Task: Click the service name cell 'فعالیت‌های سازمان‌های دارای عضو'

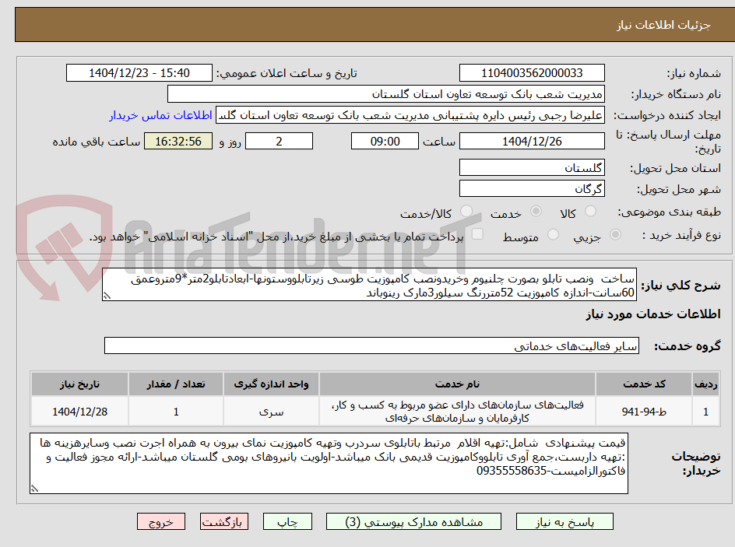Action: point(458,412)
